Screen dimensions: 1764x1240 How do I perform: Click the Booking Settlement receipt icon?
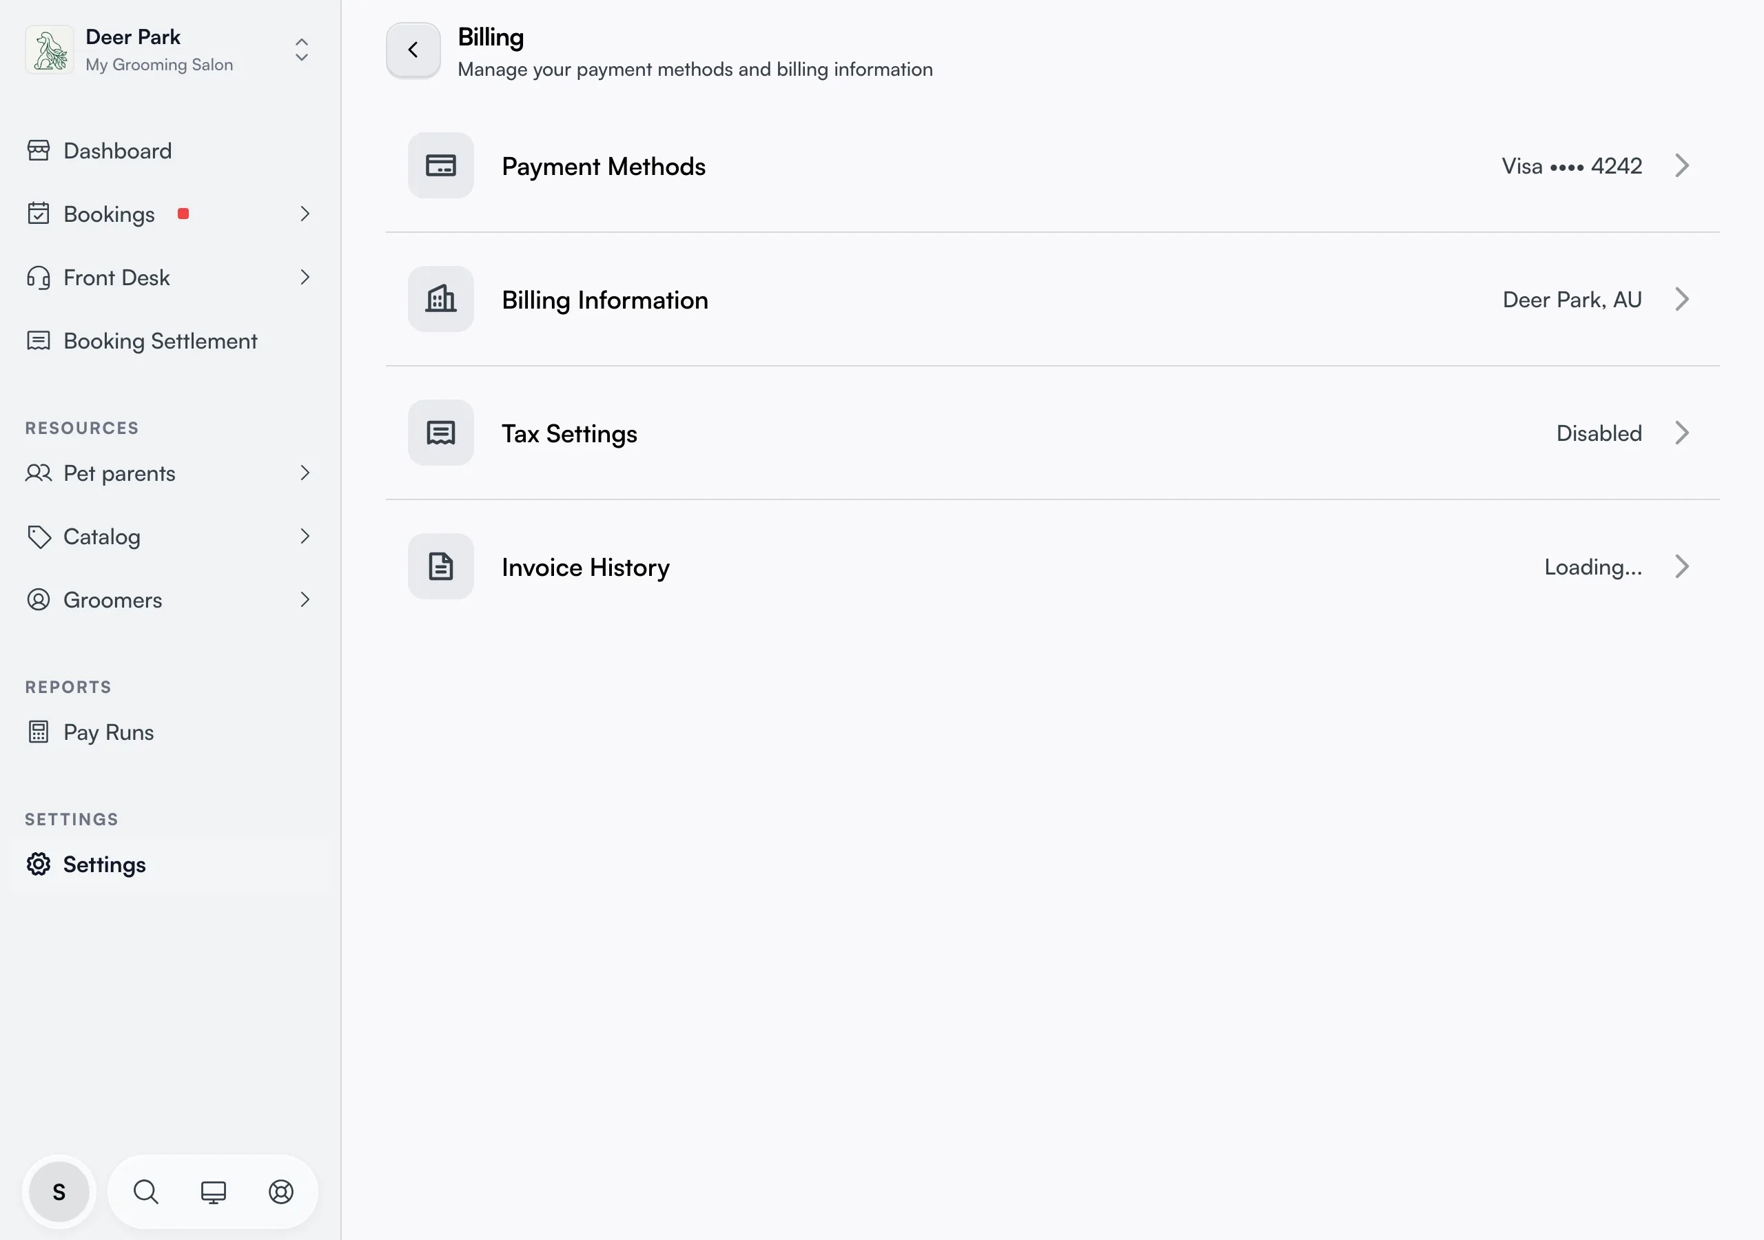click(39, 340)
